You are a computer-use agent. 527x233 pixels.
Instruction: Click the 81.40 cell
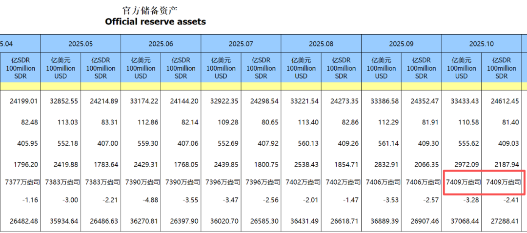point(511,122)
